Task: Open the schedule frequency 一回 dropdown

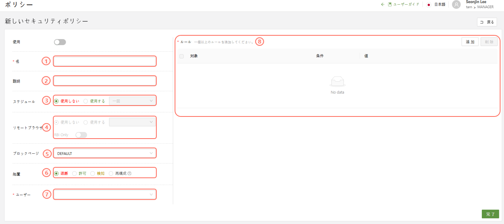Action: pos(132,101)
